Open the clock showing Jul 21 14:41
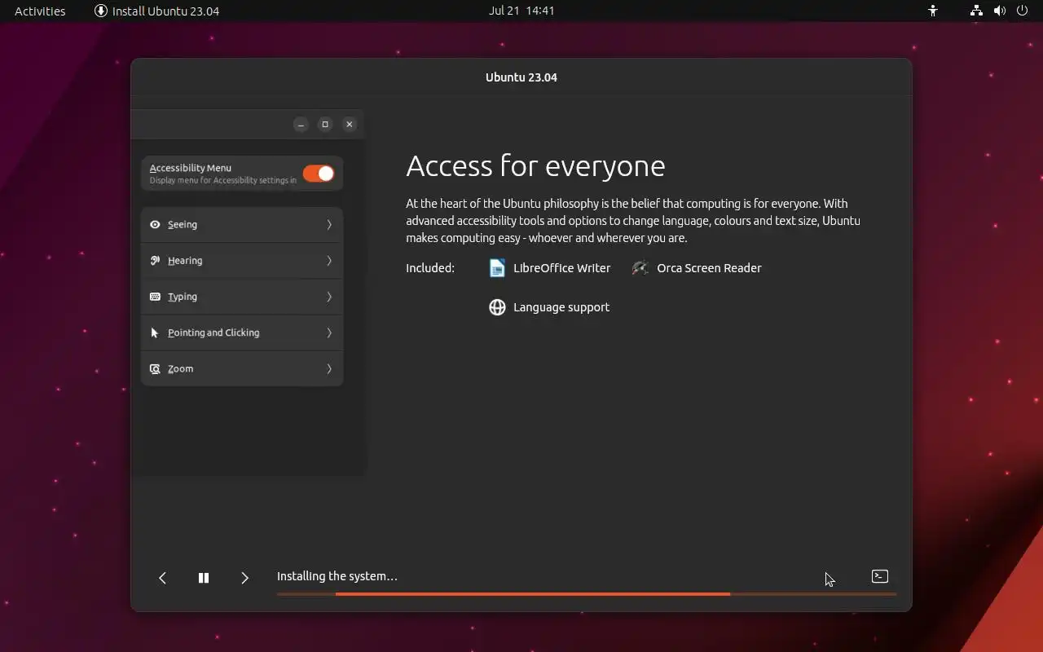This screenshot has width=1043, height=652. point(521,11)
